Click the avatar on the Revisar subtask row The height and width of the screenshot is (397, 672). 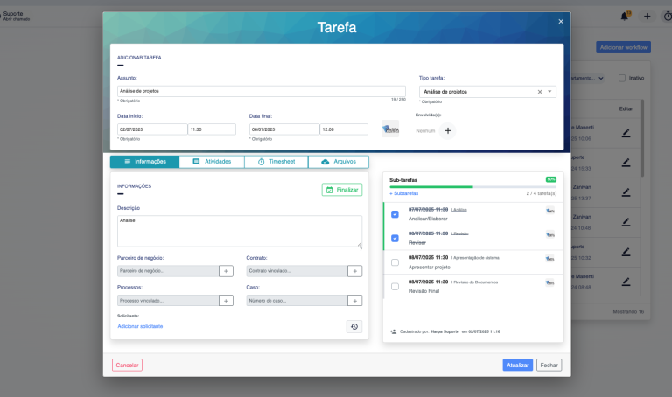[x=550, y=234]
